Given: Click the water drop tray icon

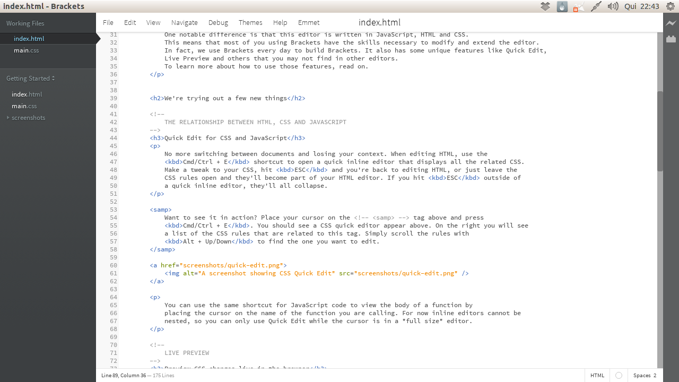Looking at the screenshot, I should [x=562, y=6].
